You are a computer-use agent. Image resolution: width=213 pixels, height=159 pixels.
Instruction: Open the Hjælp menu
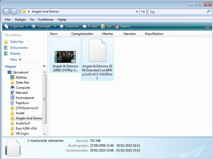pos(62,19)
